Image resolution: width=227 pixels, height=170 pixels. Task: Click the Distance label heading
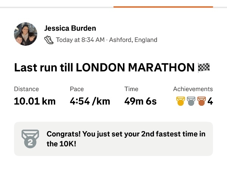[x=26, y=89]
